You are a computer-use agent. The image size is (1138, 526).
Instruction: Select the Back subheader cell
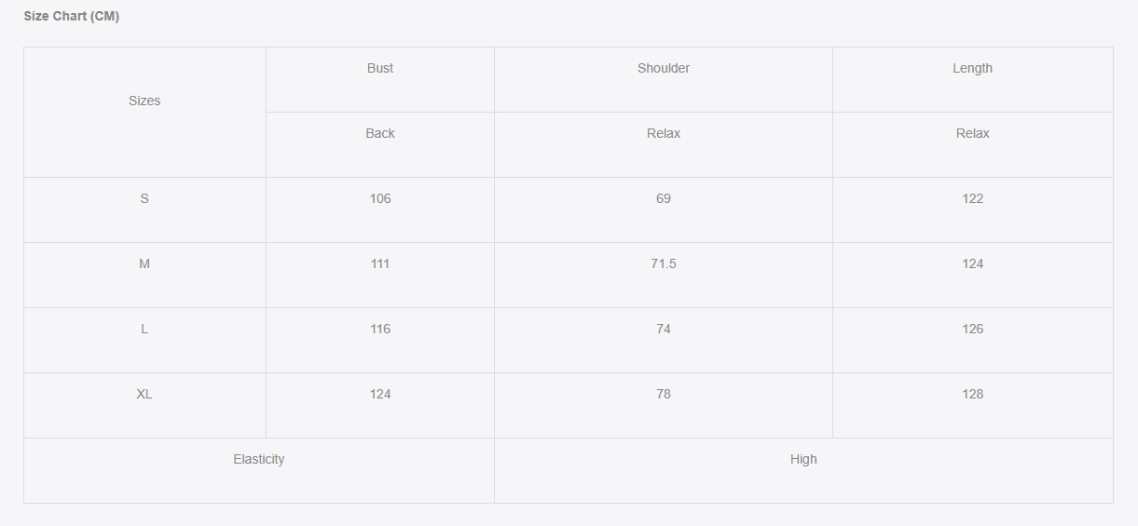coord(380,133)
